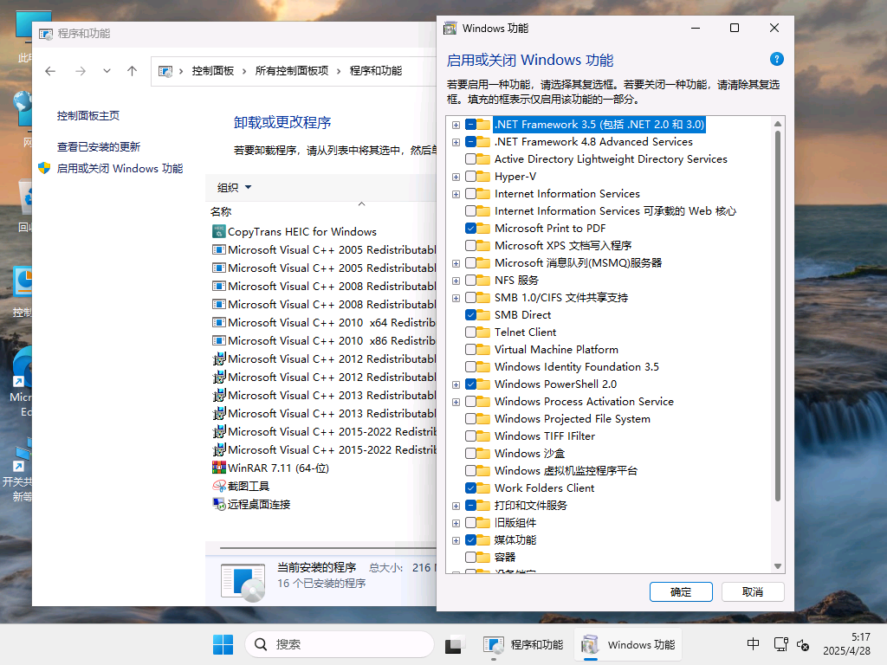Click the Hyper-V folder icon

coord(483,177)
